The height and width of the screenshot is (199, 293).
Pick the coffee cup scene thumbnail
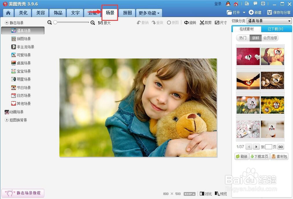tap(272, 81)
